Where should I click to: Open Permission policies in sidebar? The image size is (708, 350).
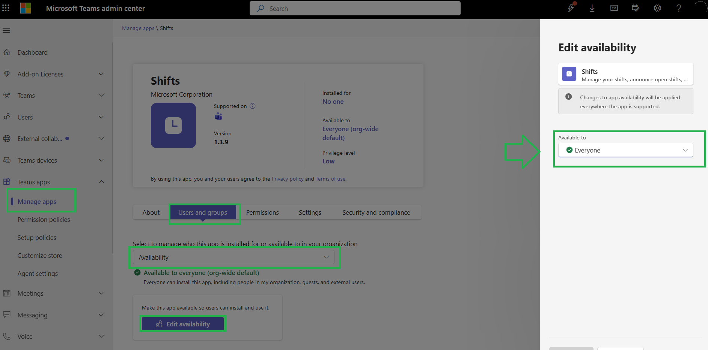(44, 220)
